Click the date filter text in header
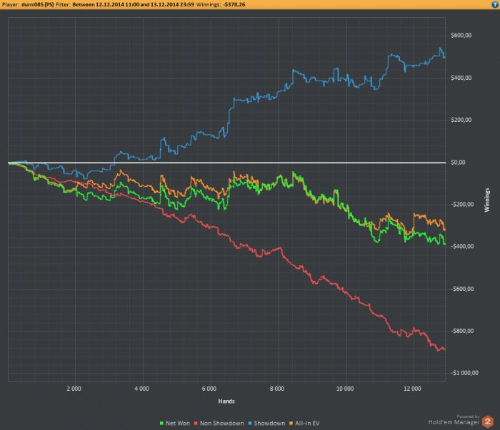 tap(133, 4)
